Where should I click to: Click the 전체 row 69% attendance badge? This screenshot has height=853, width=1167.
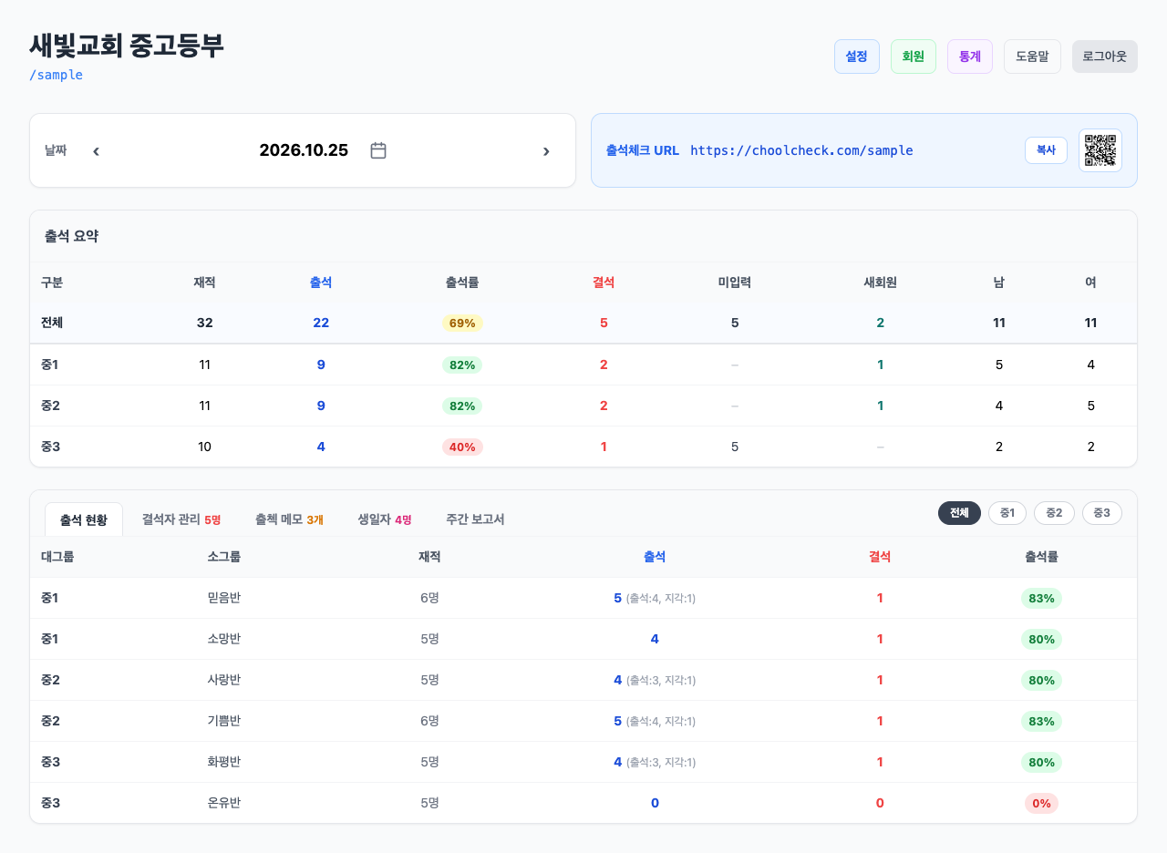point(462,323)
